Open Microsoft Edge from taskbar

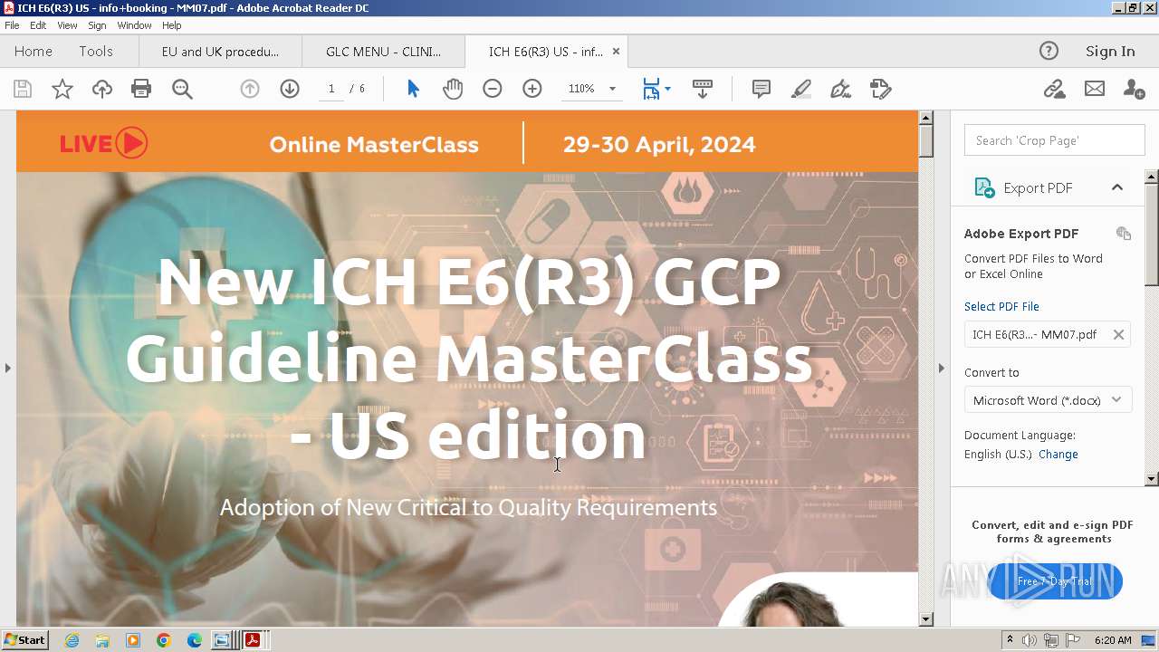click(x=194, y=640)
